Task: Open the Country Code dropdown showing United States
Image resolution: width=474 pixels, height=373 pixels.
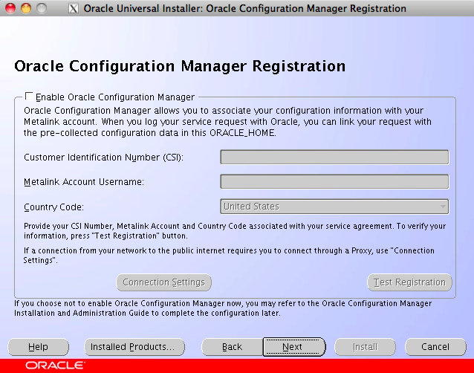Action: point(334,207)
